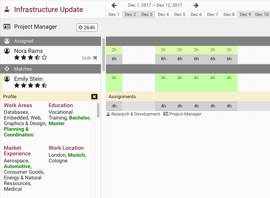Click the flask icon beside Infrastructure Update
The image size is (270, 198).
[x=7, y=9]
